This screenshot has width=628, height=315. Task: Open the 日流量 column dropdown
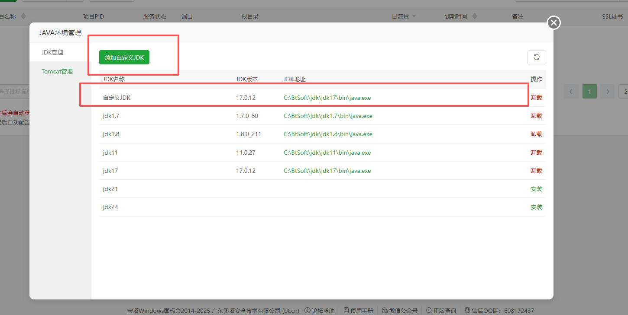[x=415, y=16]
